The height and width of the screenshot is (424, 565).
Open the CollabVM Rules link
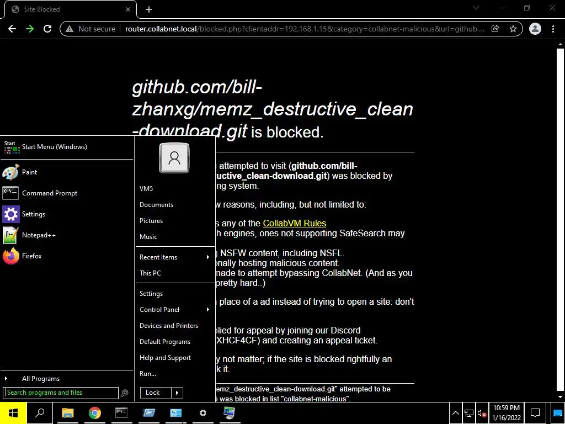coord(295,223)
